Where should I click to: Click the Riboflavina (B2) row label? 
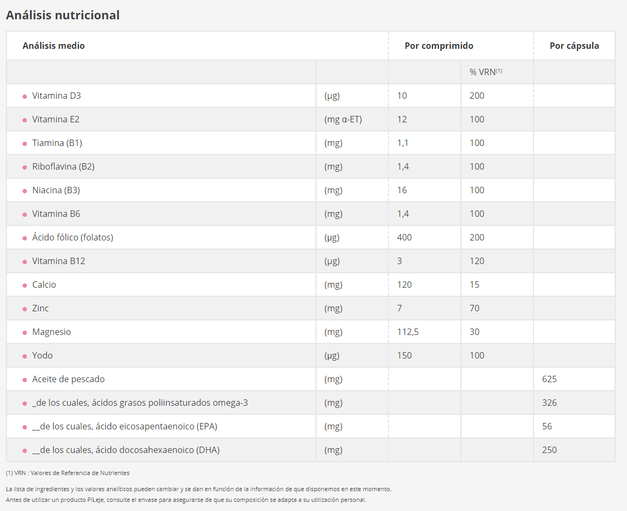(x=63, y=166)
